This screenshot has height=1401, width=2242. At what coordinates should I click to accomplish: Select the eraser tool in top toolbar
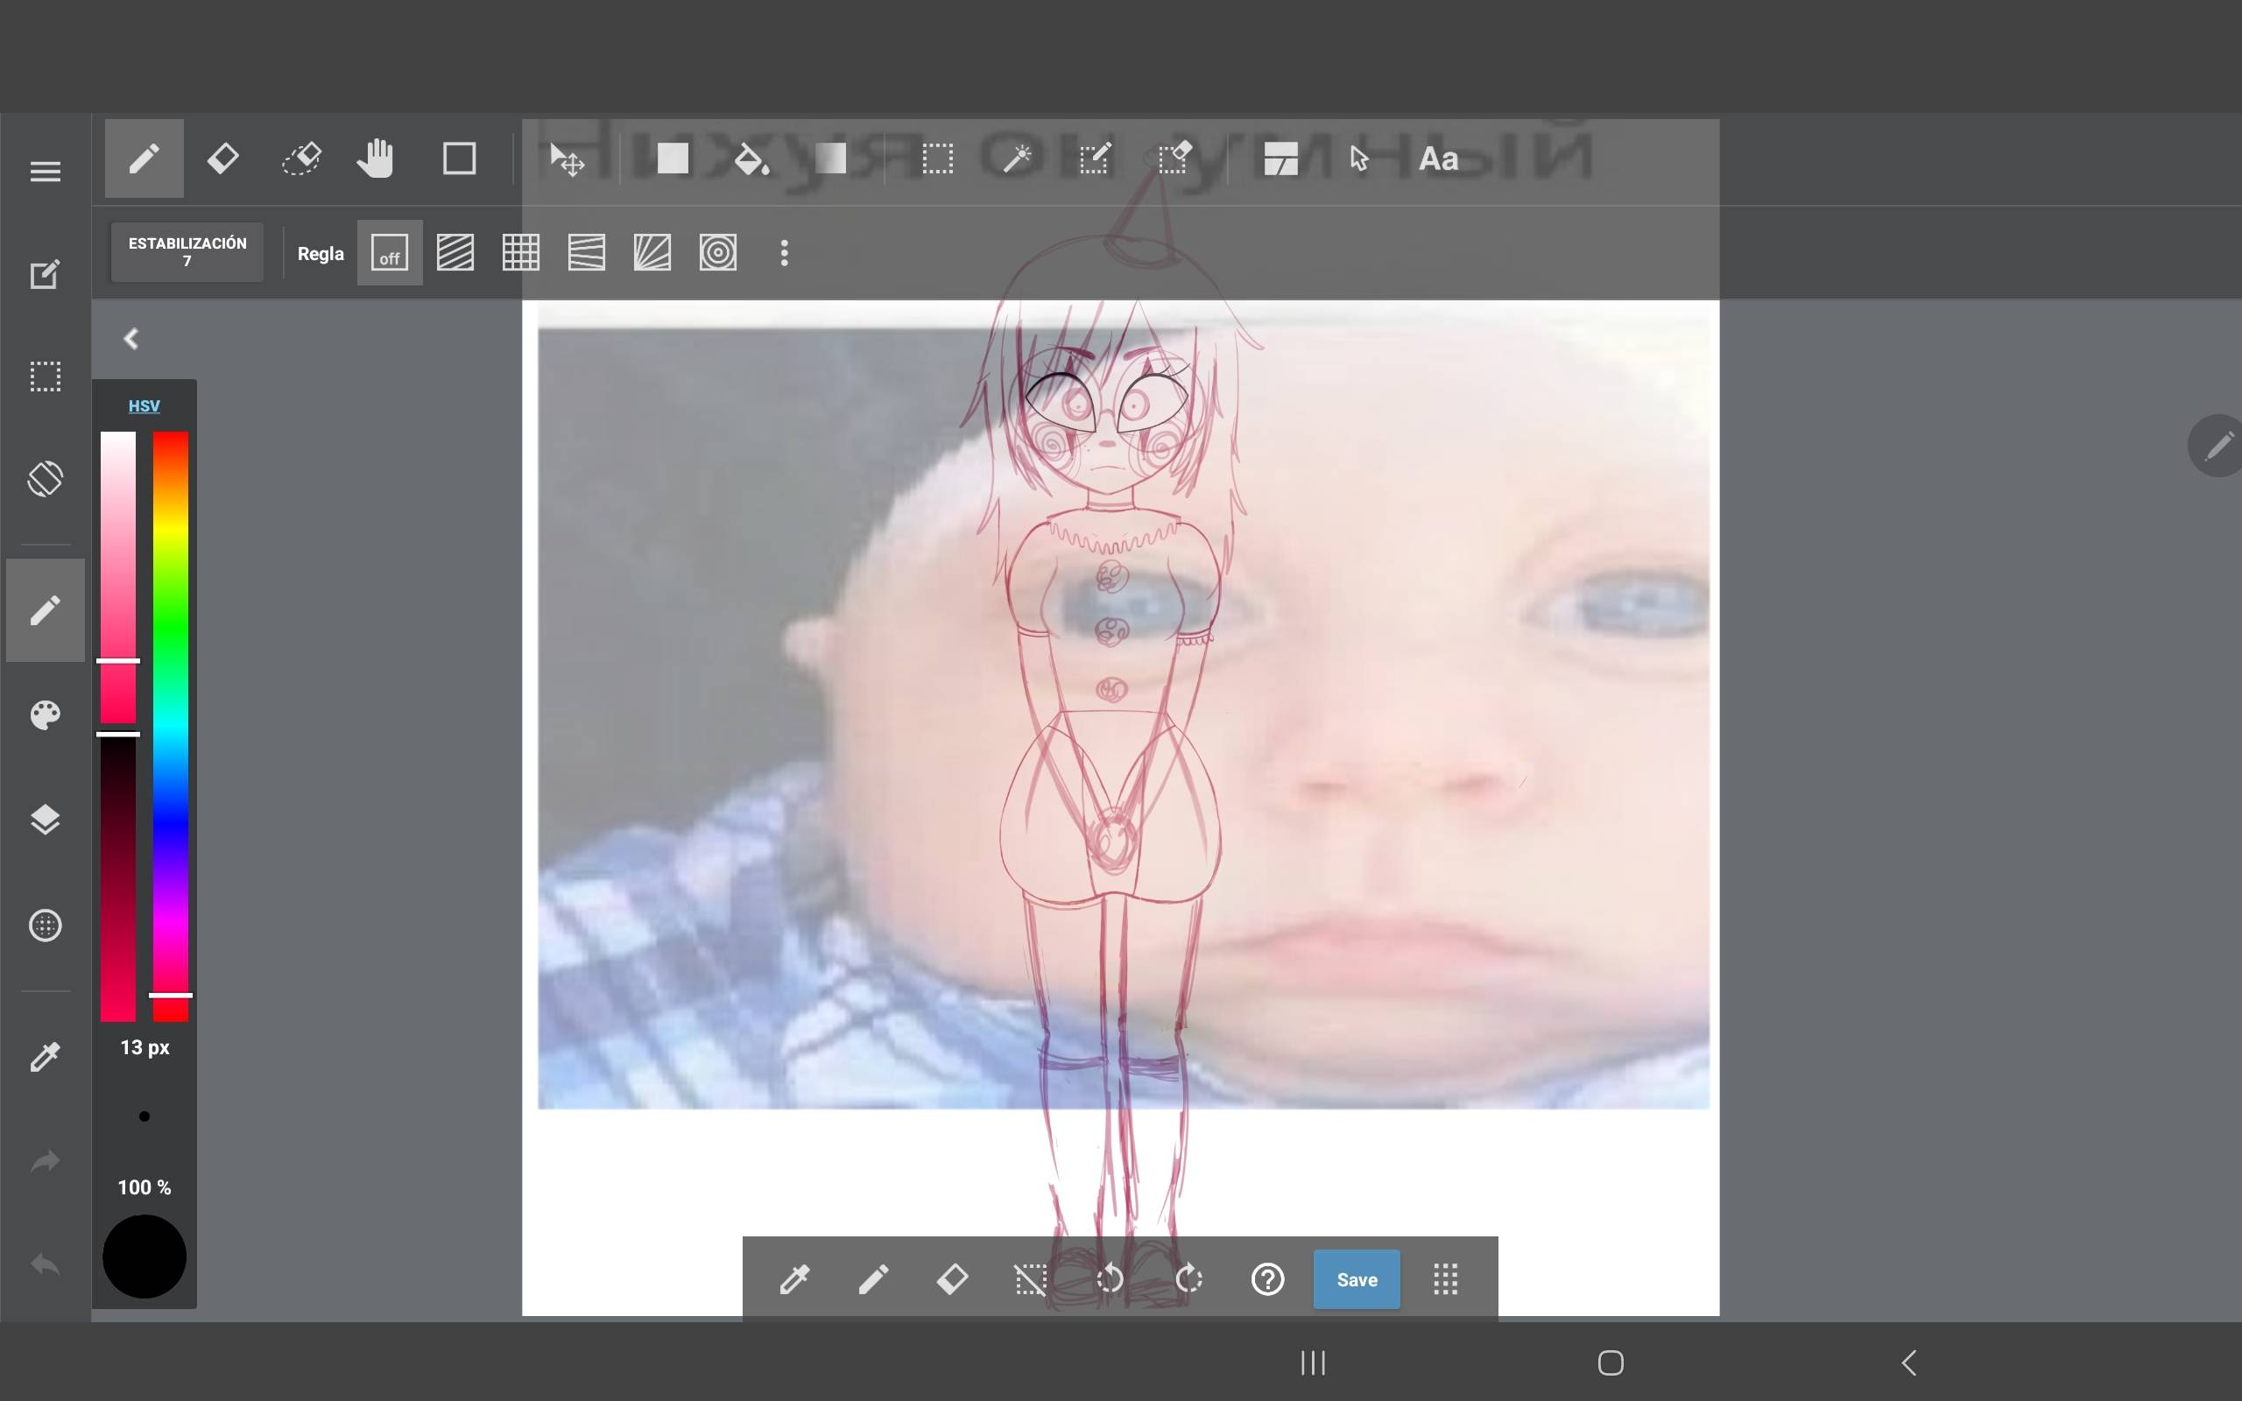coord(222,158)
